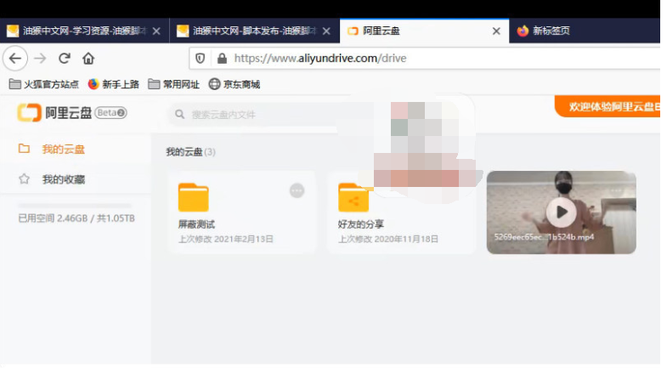Select 我的云盘 in the sidebar
Screen dimensions: 667x368
pyautogui.click(x=76, y=149)
